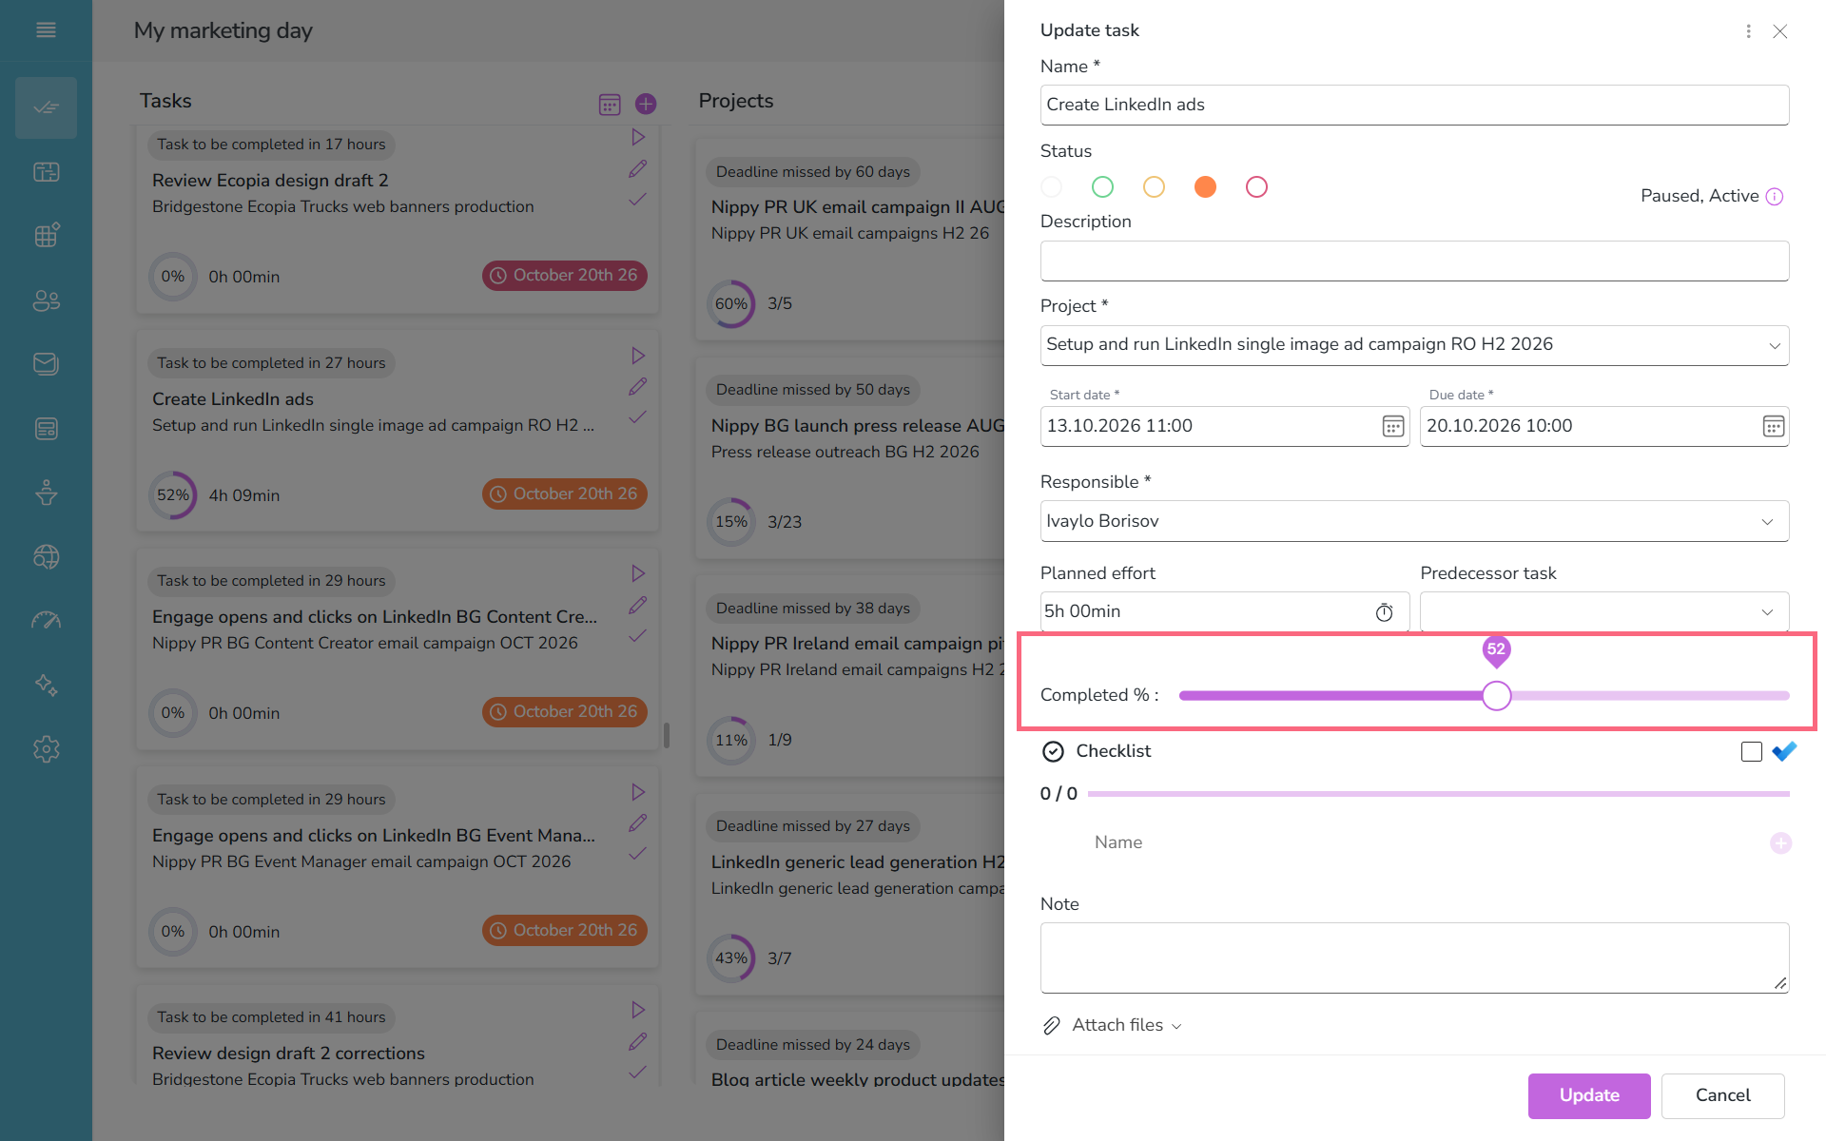This screenshot has height=1141, width=1826.
Task: Open the table-grid sidebar icon
Action: coord(46,236)
